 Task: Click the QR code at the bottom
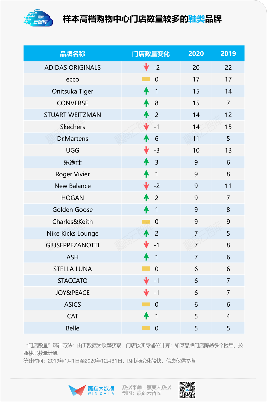pyautogui.click(x=187, y=390)
